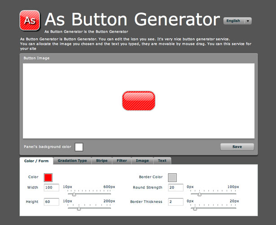Viewport: 276px width, 225px height.
Task: Open the panel's background color swatch
Action: (79, 147)
